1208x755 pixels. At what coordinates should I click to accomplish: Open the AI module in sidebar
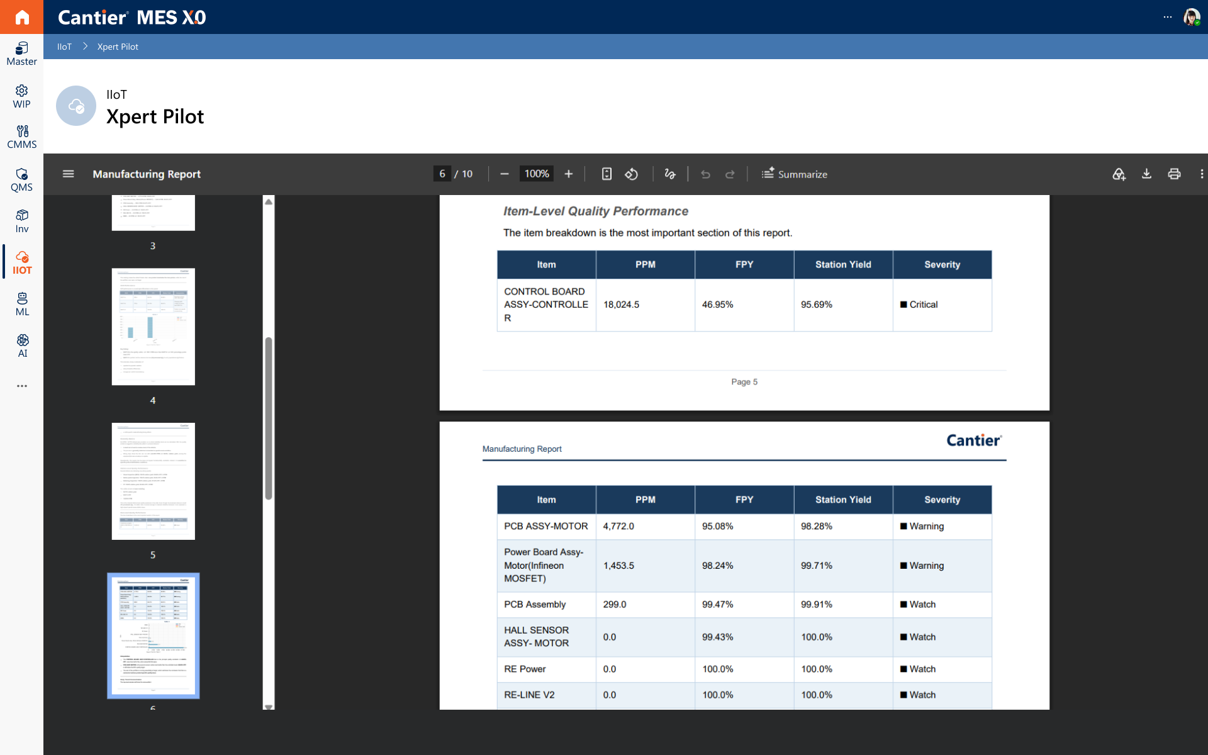pos(22,346)
